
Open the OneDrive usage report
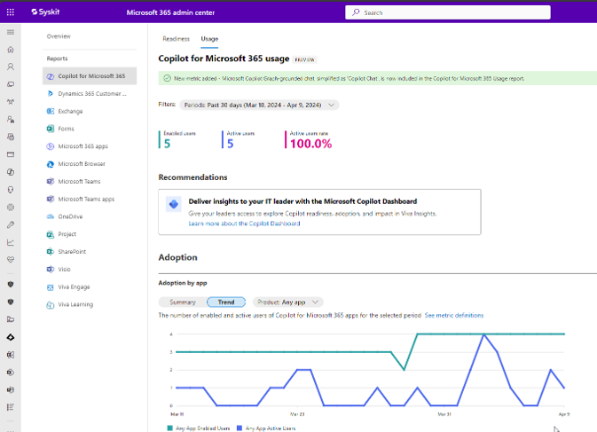coord(70,216)
